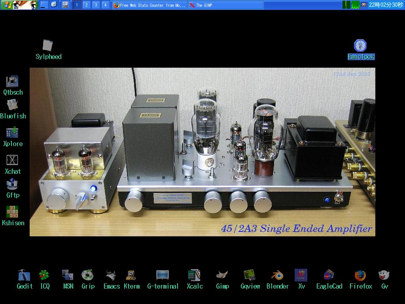Open the G-terminal launcher icon
Screen dimensions: 405x304
click(x=163, y=275)
